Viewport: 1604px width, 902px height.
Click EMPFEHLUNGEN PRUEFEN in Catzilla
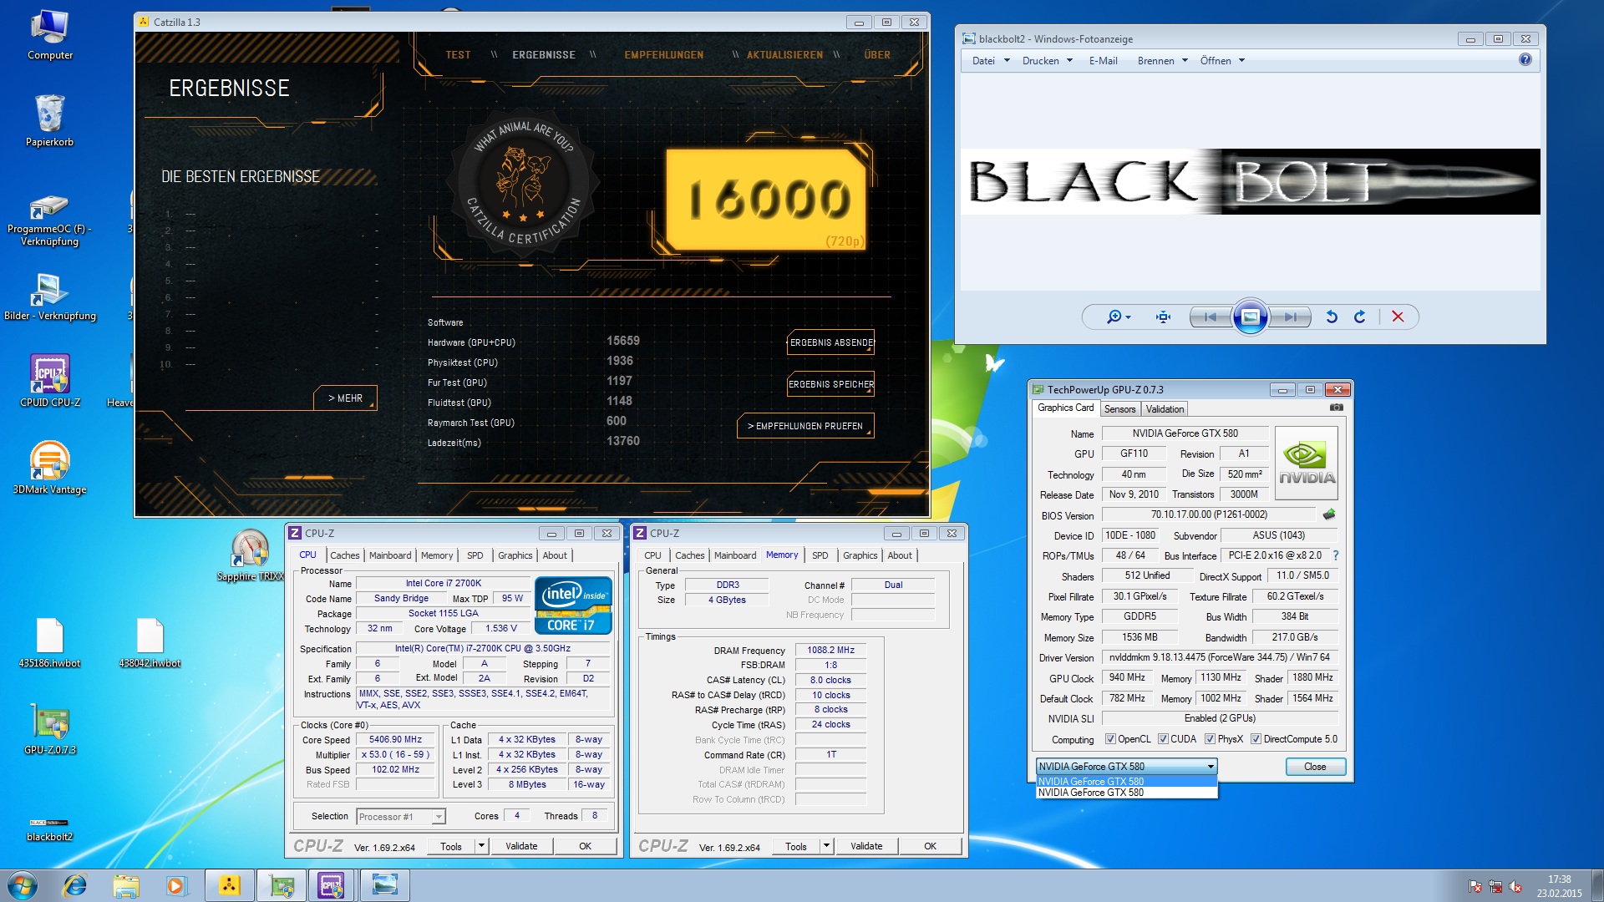pyautogui.click(x=805, y=426)
